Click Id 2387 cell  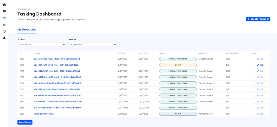click(x=22, y=102)
